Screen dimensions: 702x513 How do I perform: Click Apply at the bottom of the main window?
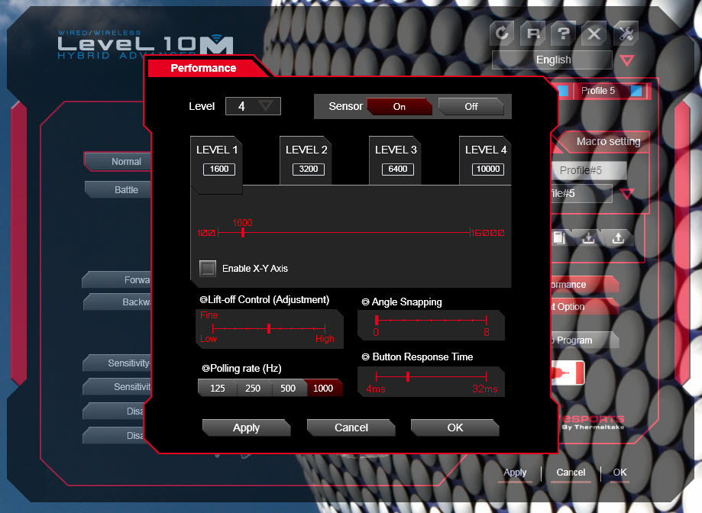[x=515, y=473]
